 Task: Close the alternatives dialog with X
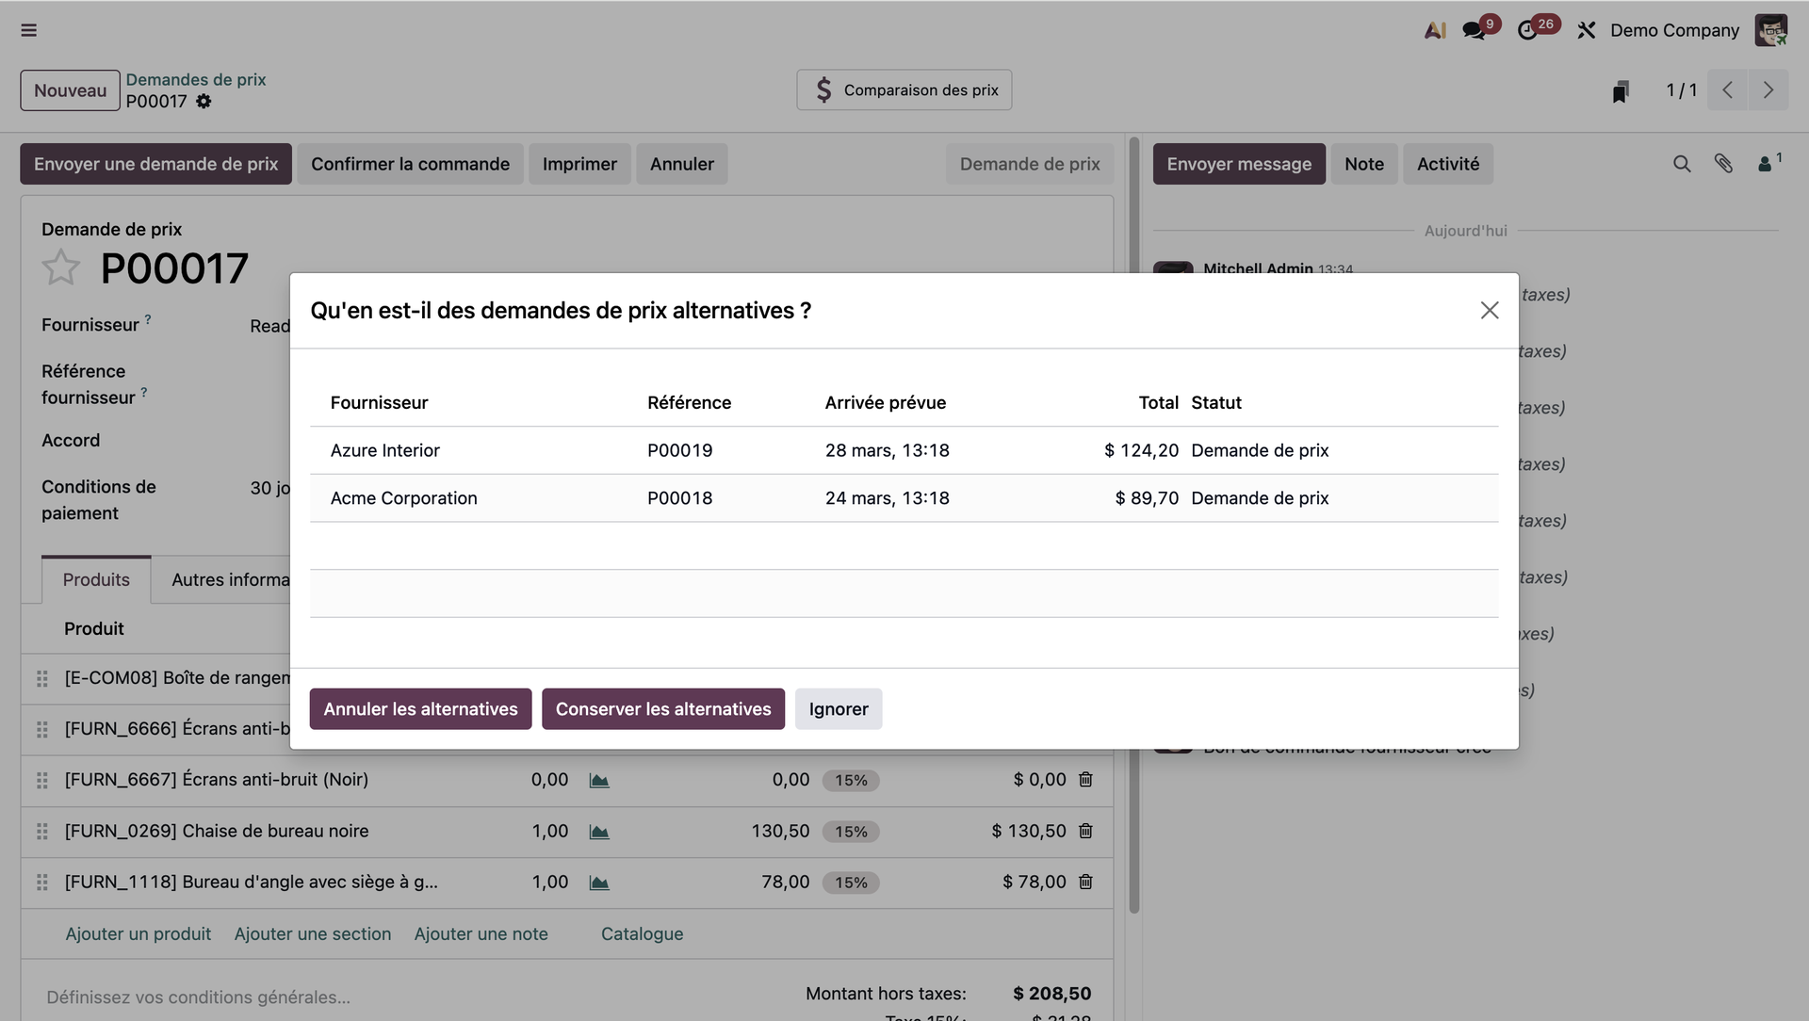click(x=1489, y=311)
